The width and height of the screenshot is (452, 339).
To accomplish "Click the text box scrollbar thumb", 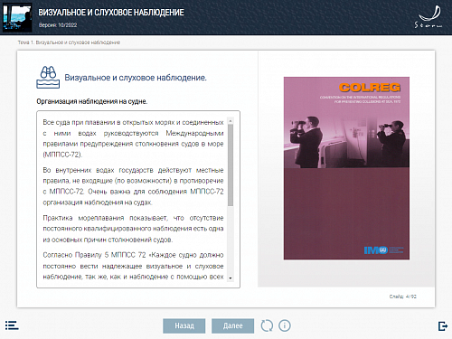I will point(231,165).
